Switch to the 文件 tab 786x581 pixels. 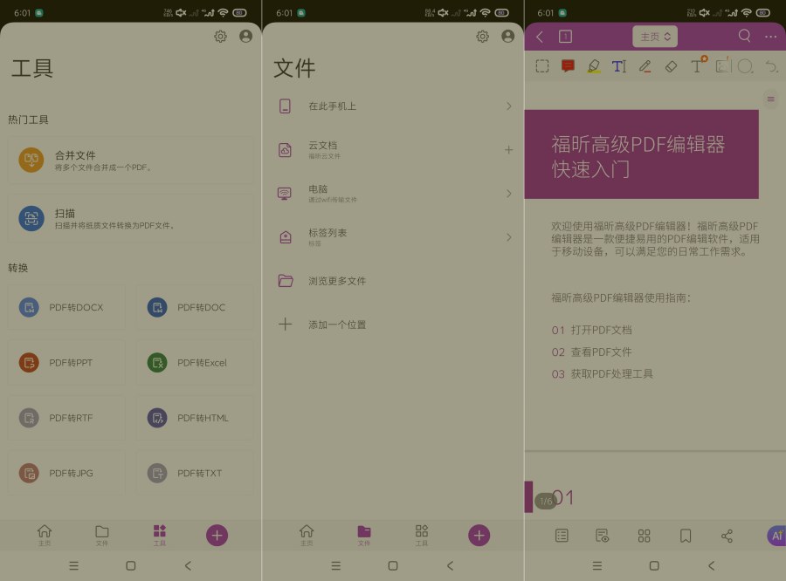pos(102,535)
